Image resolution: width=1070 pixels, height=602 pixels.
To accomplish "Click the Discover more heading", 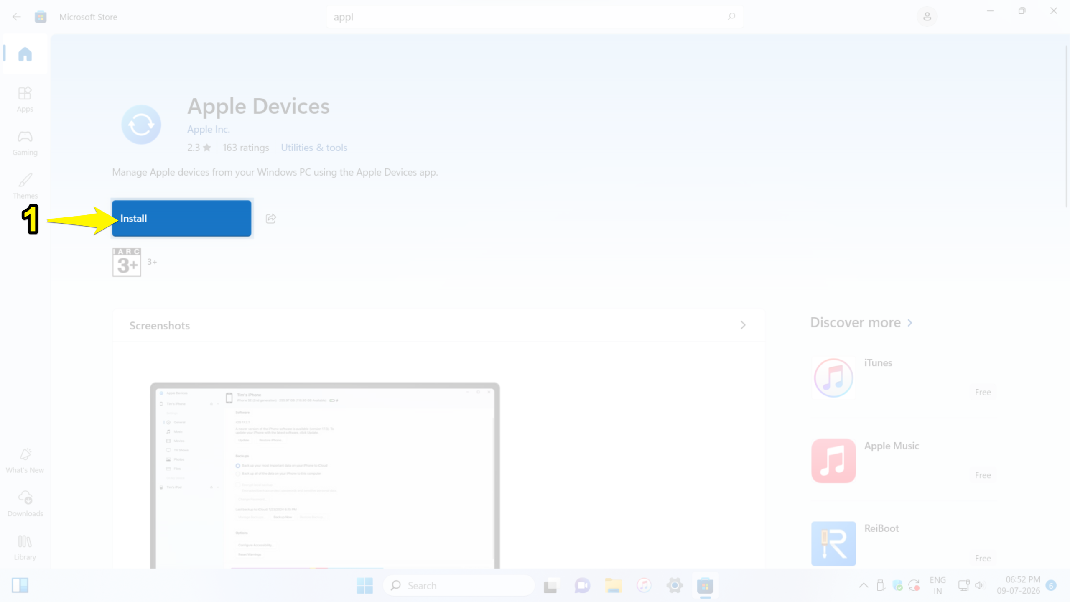I will [855, 323].
